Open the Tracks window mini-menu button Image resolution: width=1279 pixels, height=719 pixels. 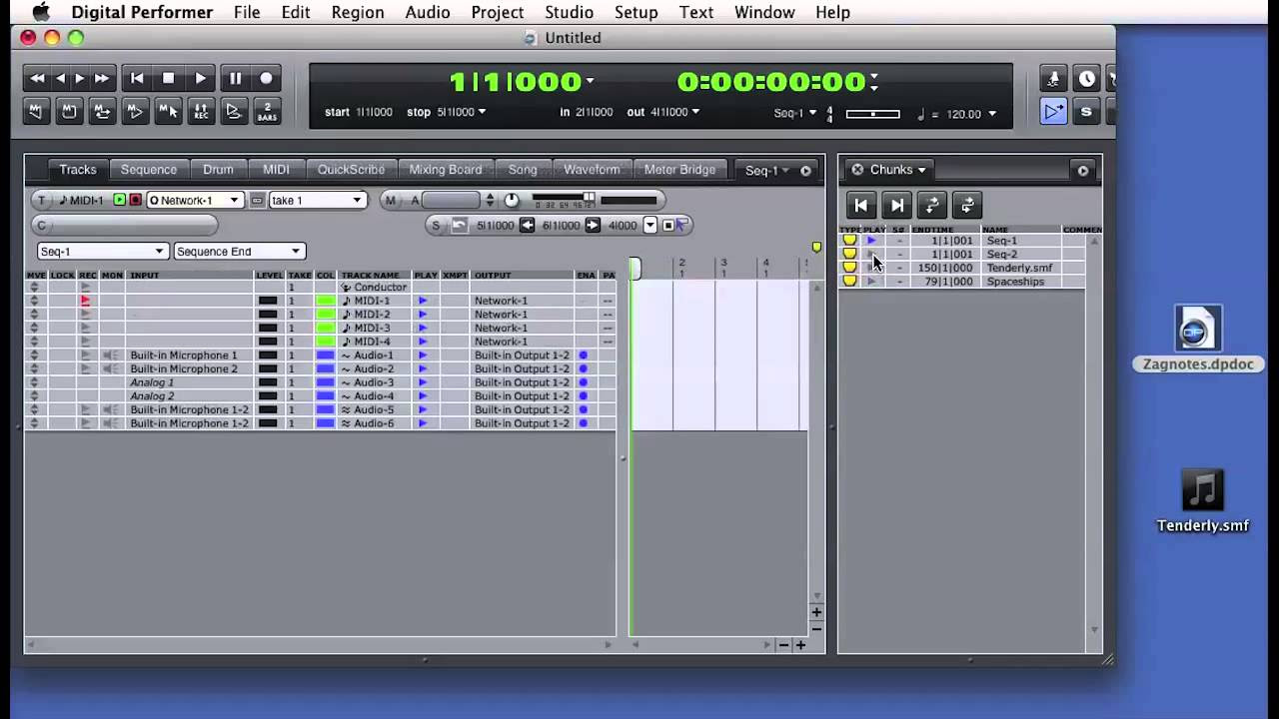click(x=805, y=171)
